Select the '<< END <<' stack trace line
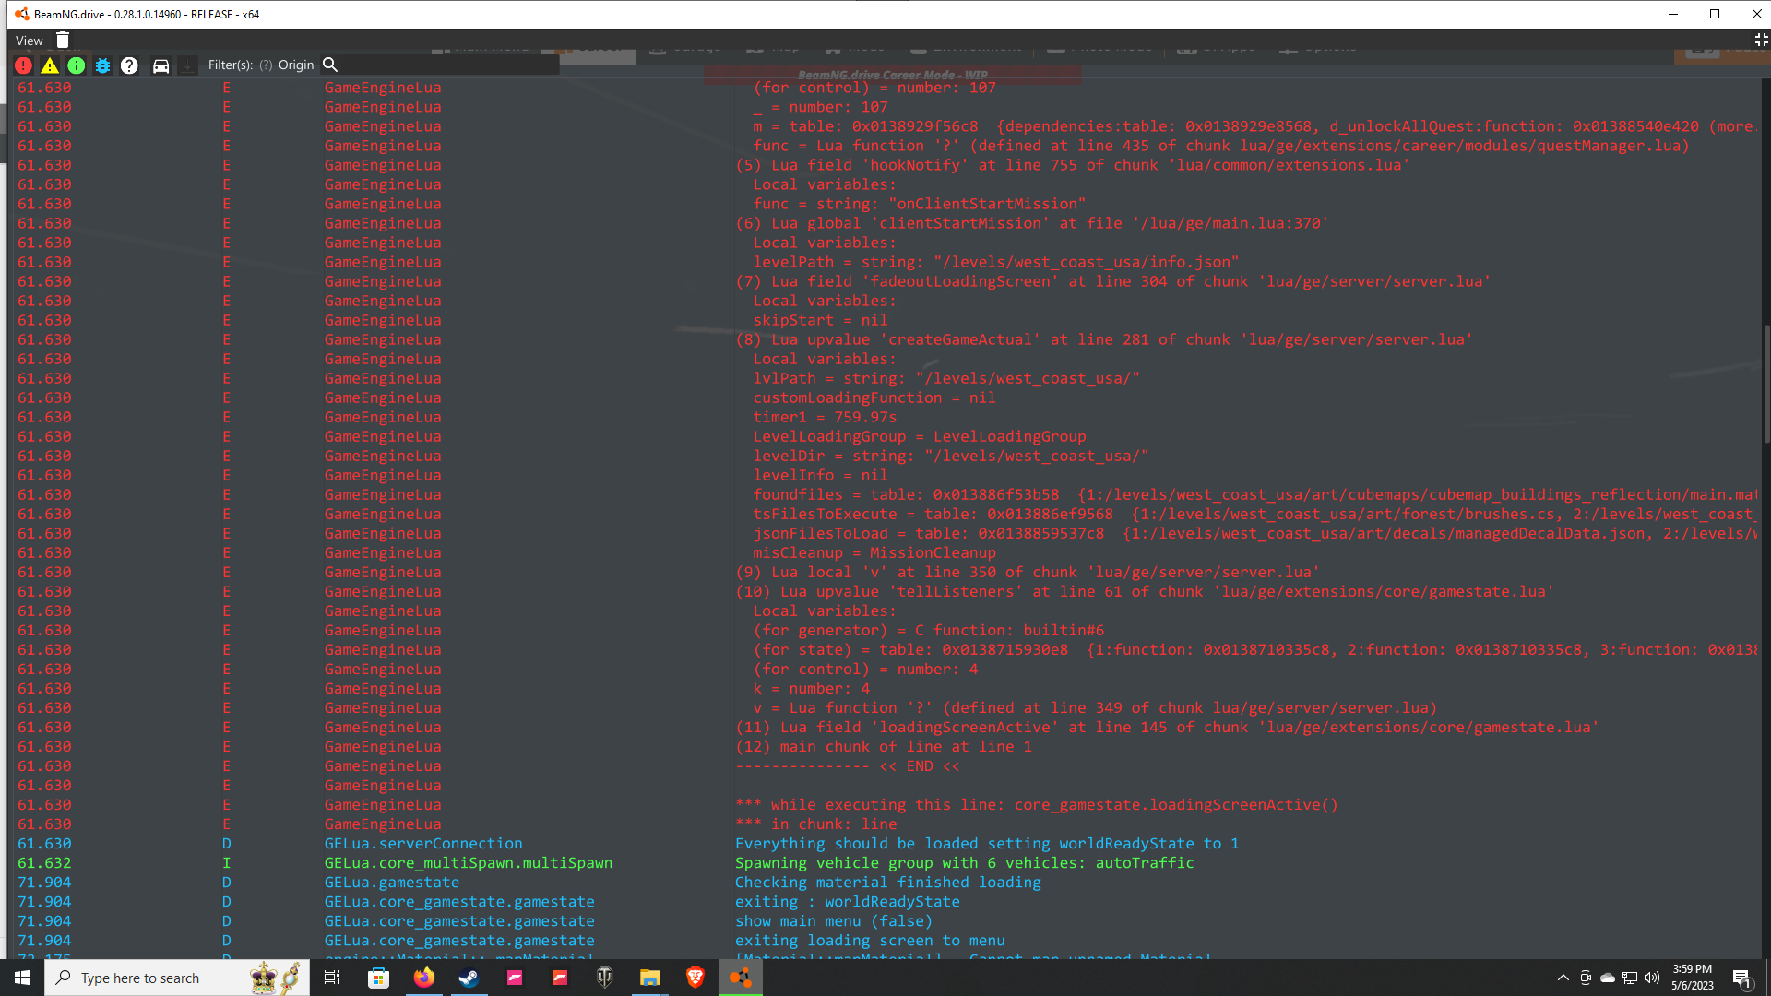The image size is (1771, 996). (847, 766)
